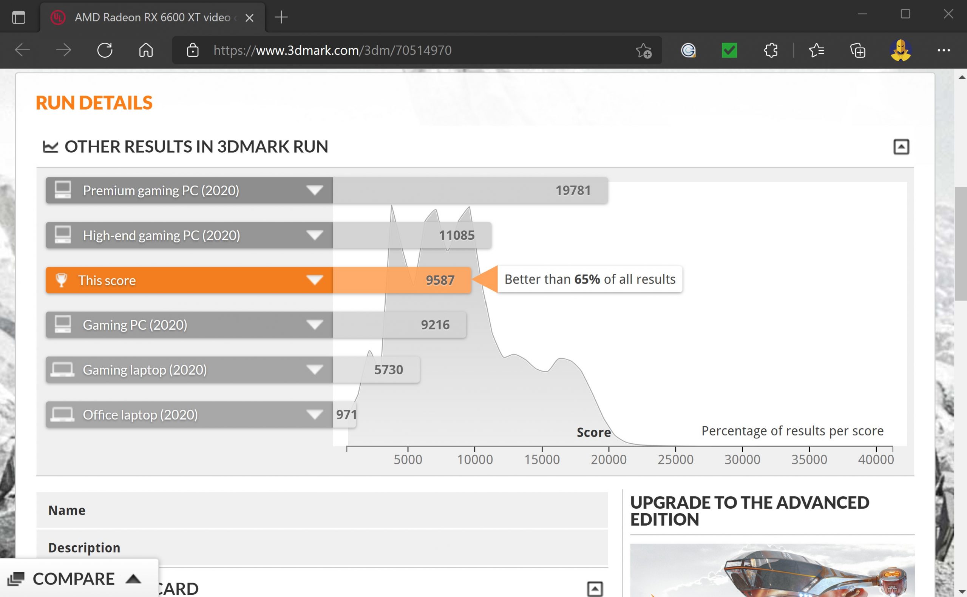Click the 19781 score bar
This screenshot has height=597, width=967.
click(x=470, y=190)
